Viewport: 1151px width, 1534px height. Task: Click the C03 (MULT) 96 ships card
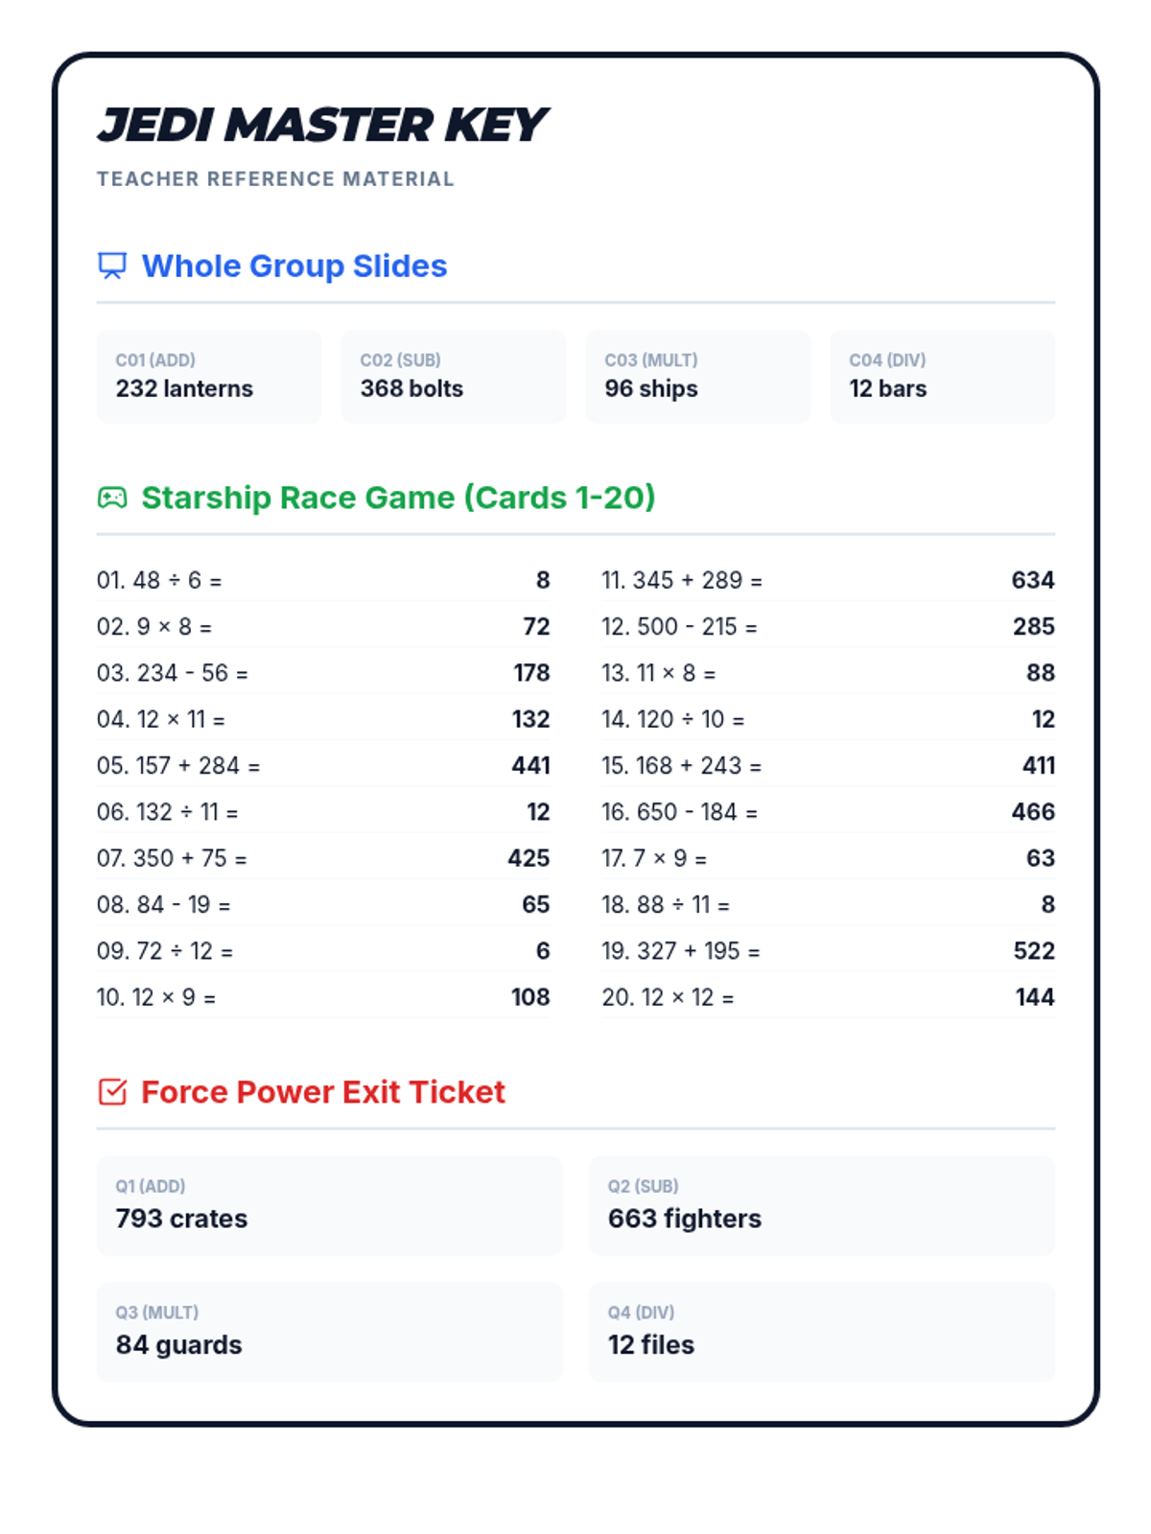coord(697,376)
